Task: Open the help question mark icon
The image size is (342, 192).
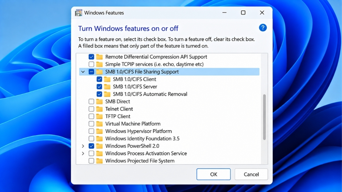Action: click(263, 28)
